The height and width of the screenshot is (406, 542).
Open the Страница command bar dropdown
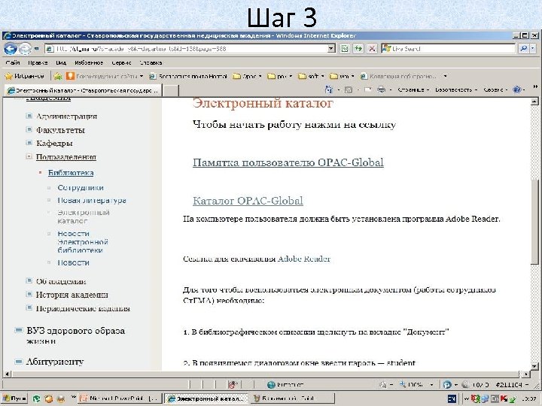(x=413, y=89)
